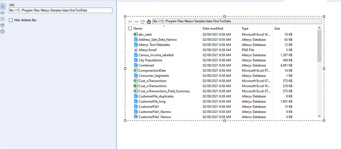Select the abc_sales Excel file icon
The width and height of the screenshot is (341, 149).
click(135, 34)
